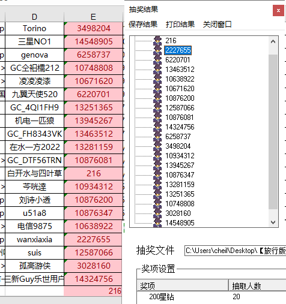Click the results list scroll-up arrow
Viewport: 286px width, 304px height.
click(273, 41)
